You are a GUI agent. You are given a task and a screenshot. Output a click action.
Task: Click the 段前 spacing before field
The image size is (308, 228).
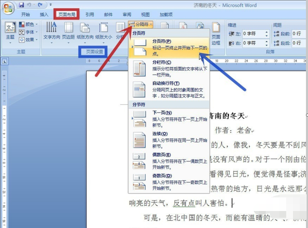[x=299, y=34]
